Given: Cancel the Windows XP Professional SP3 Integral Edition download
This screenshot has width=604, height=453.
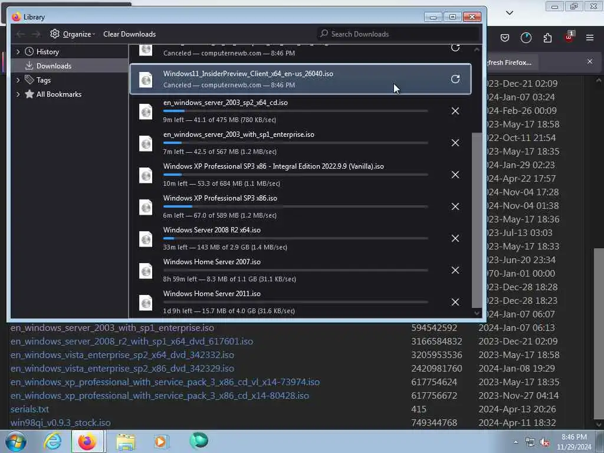Looking at the screenshot, I should (x=455, y=175).
